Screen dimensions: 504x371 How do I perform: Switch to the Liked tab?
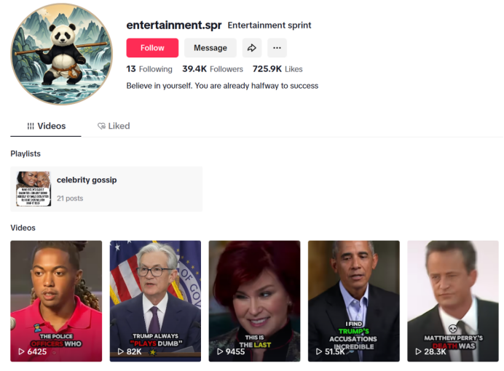tap(114, 126)
